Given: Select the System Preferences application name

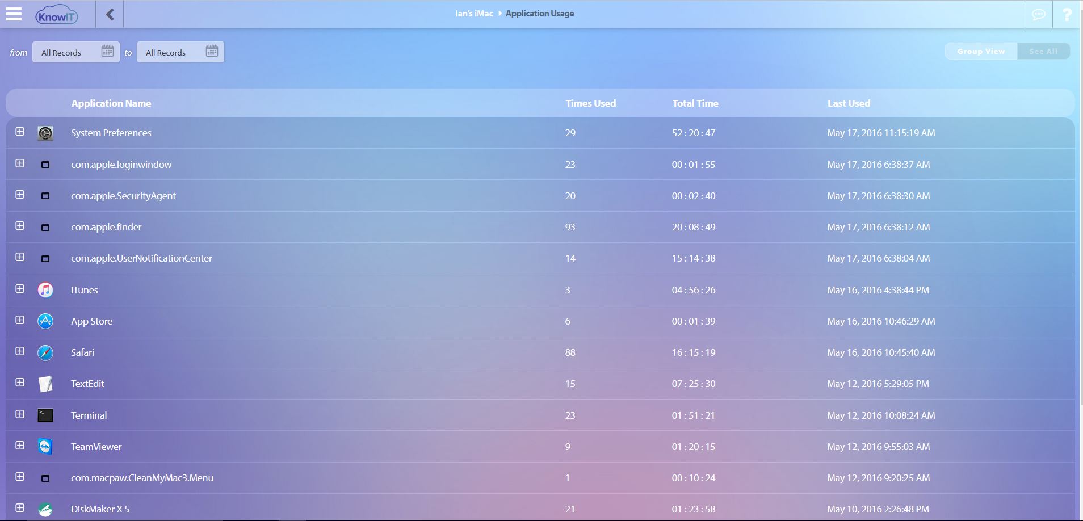Looking at the screenshot, I should (x=111, y=133).
